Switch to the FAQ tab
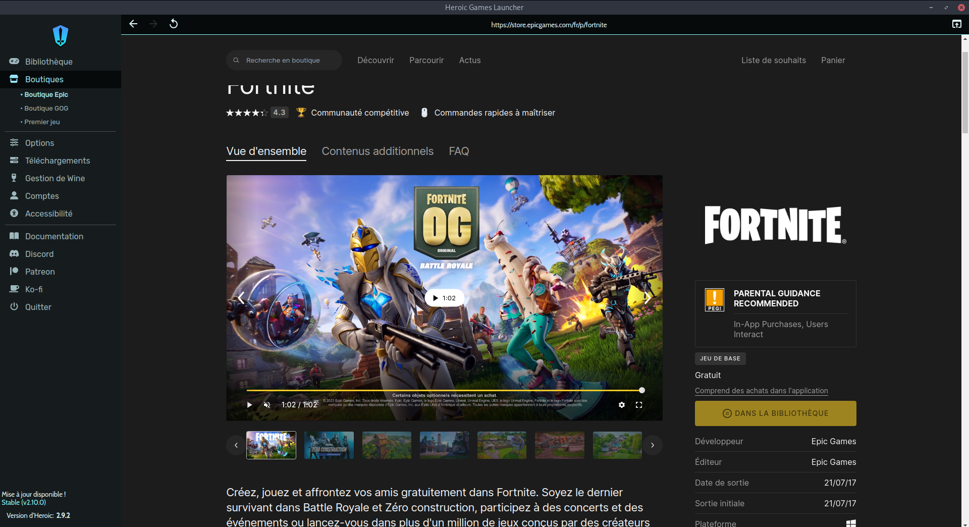 459,151
